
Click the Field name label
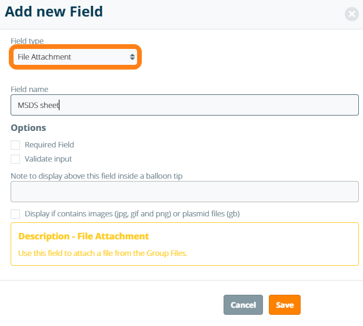click(x=29, y=89)
